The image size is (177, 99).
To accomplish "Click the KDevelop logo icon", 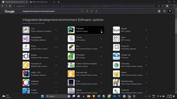I will tap(116, 65).
